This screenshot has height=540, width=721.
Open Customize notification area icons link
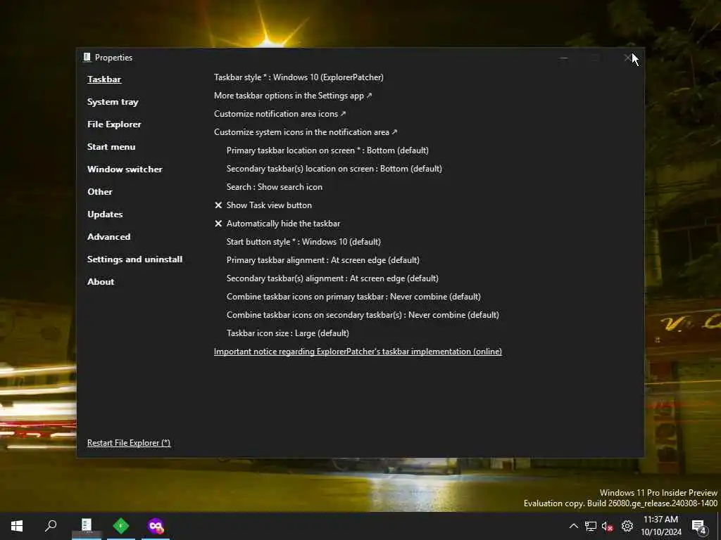280,113
